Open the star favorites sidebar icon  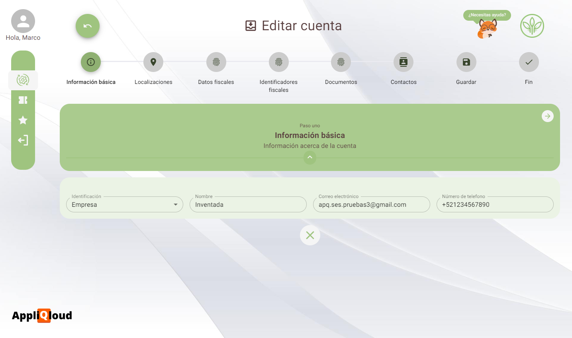[x=23, y=120]
